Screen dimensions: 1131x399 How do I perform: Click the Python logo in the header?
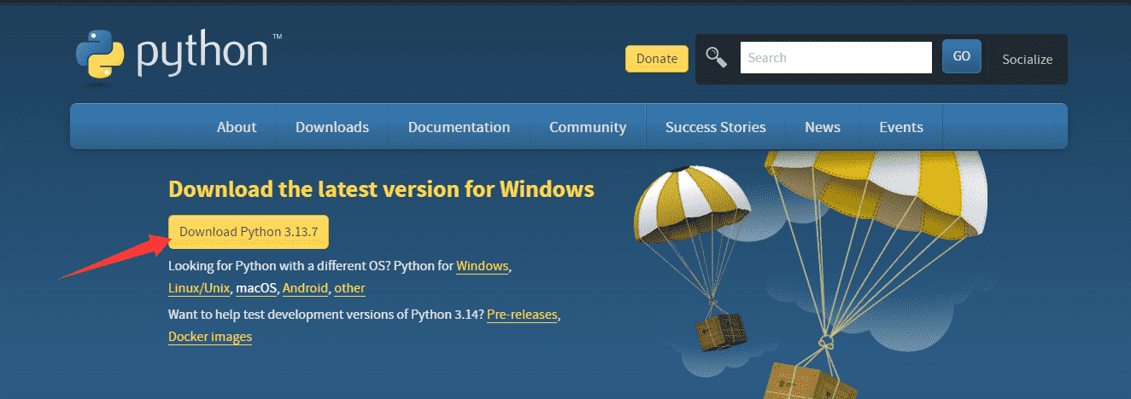pyautogui.click(x=179, y=56)
